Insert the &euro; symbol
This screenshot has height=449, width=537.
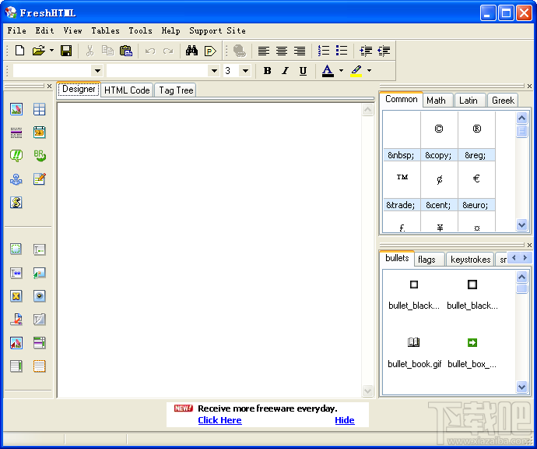[x=476, y=186]
